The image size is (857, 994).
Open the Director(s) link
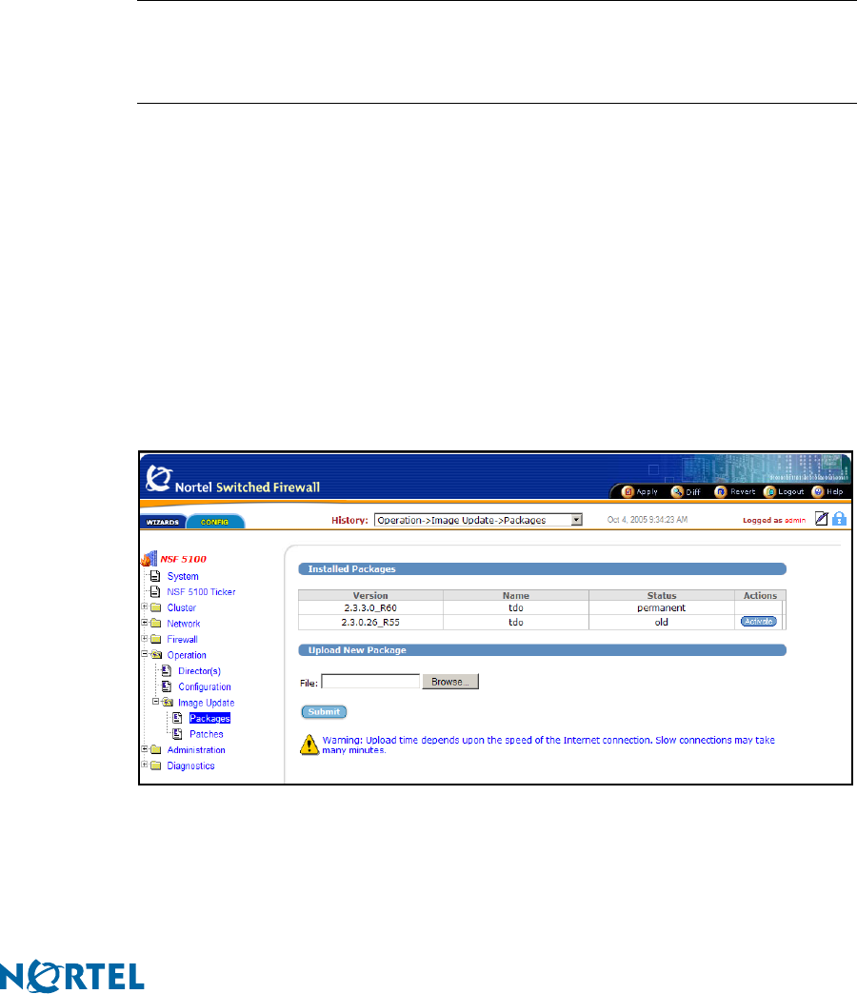click(199, 670)
